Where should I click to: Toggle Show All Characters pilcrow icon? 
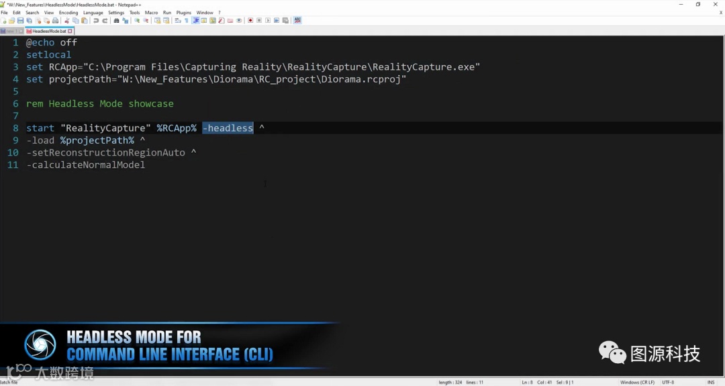coord(187,20)
